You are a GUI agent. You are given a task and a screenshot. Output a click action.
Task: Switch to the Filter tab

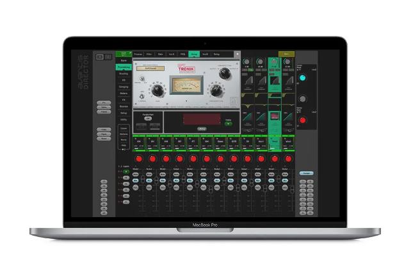coord(149,54)
